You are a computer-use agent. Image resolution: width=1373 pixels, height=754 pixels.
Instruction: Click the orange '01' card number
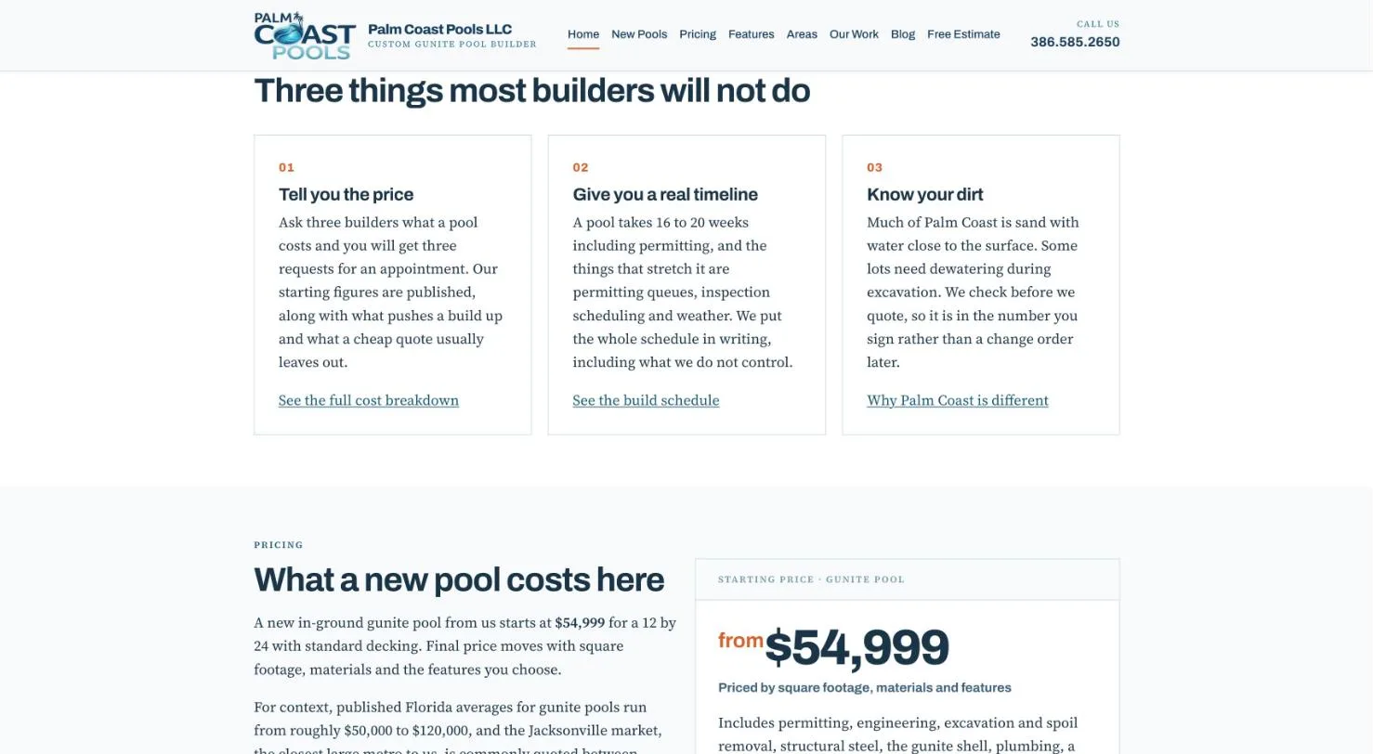point(286,167)
